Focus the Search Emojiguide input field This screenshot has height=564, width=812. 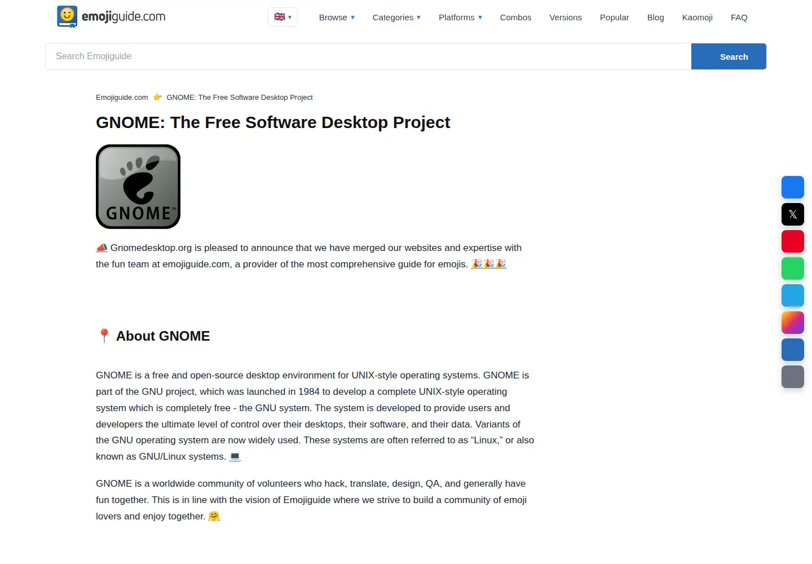368,56
